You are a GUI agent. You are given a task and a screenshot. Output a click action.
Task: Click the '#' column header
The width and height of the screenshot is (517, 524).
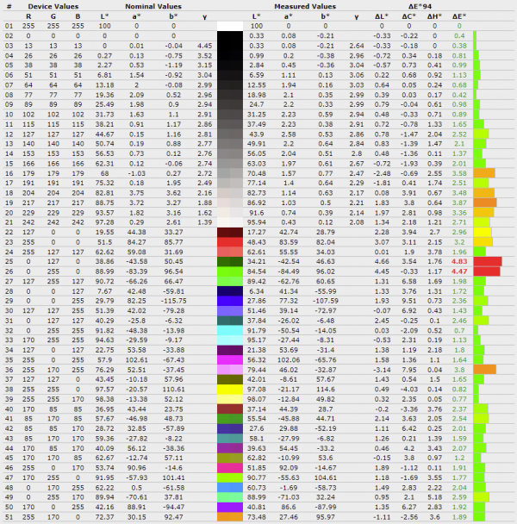pos(9,6)
